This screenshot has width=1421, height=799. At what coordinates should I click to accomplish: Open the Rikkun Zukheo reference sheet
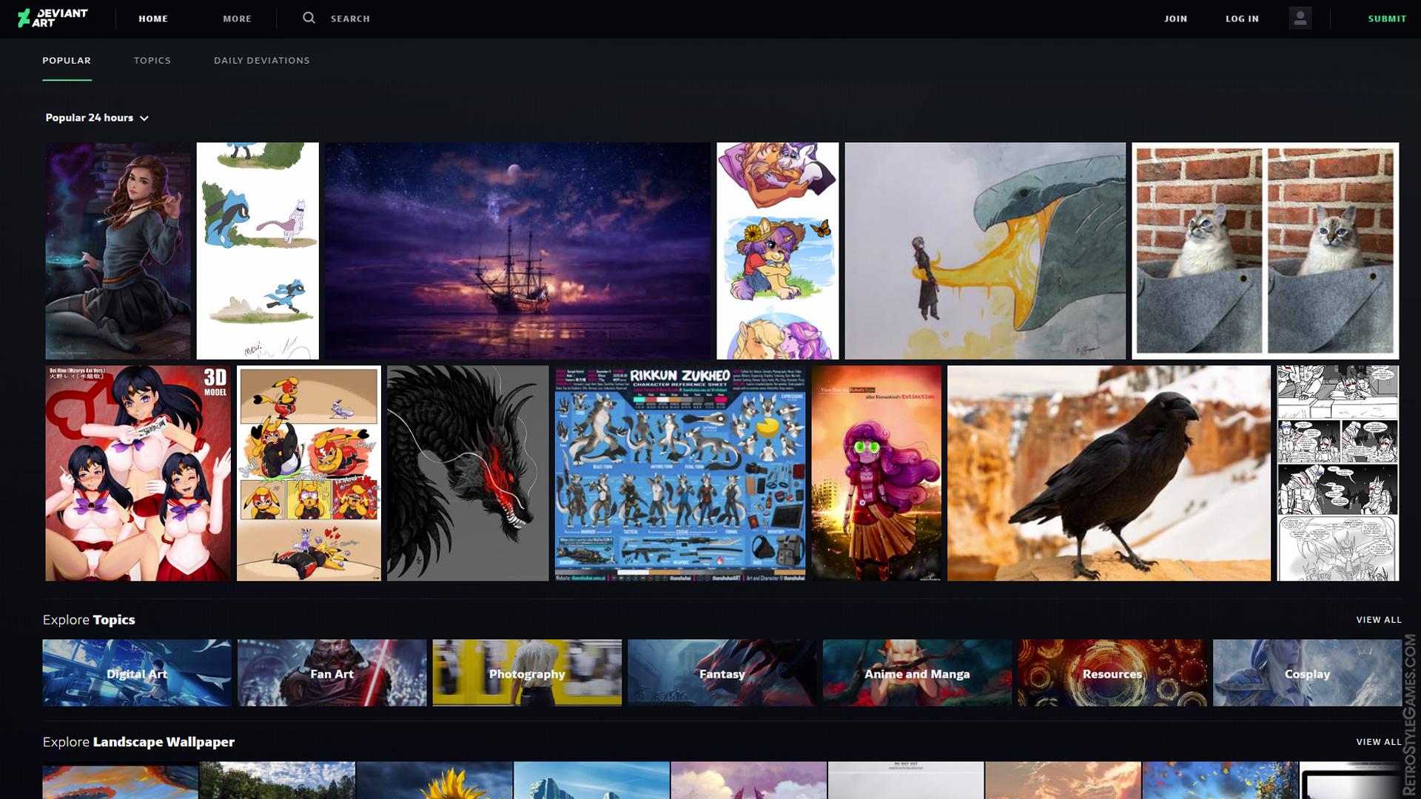pos(680,473)
